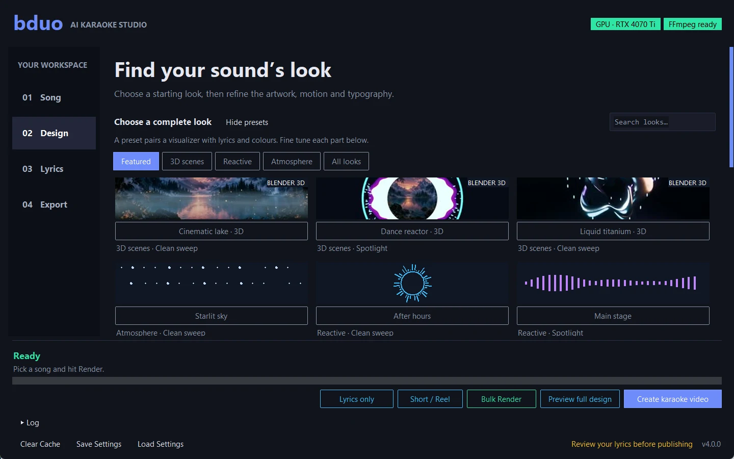Click Save Settings
This screenshot has width=734, height=459.
coord(99,444)
